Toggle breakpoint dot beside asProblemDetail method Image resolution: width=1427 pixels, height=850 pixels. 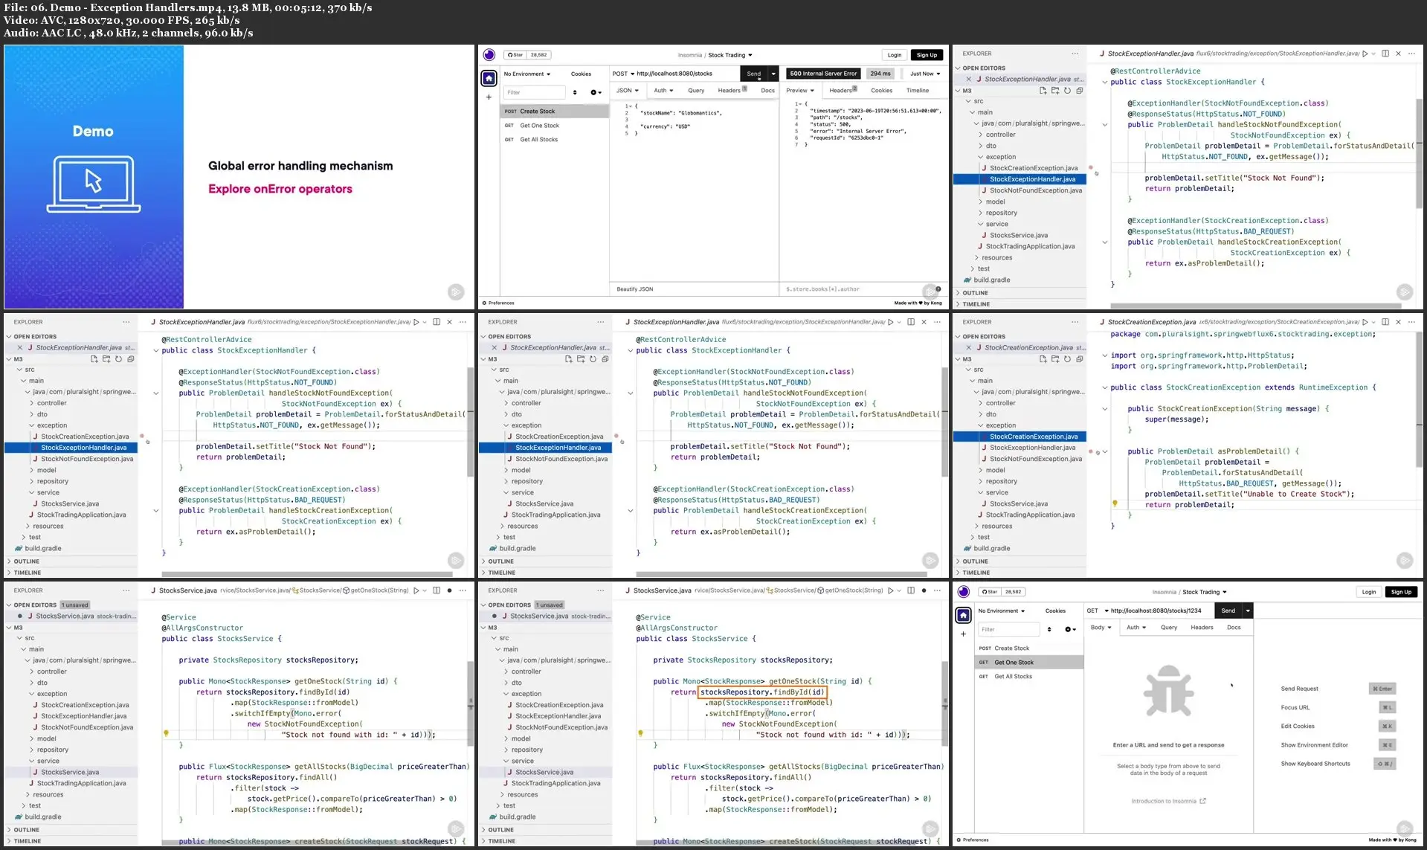[1090, 451]
